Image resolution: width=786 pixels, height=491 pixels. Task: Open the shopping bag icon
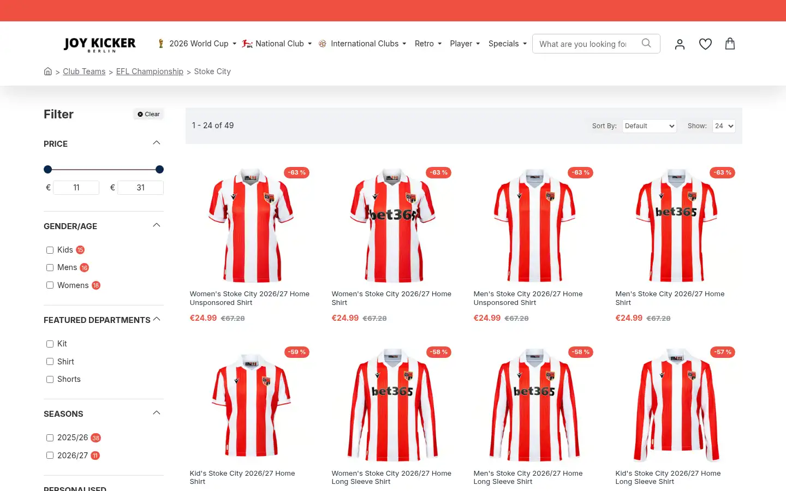[730, 44]
